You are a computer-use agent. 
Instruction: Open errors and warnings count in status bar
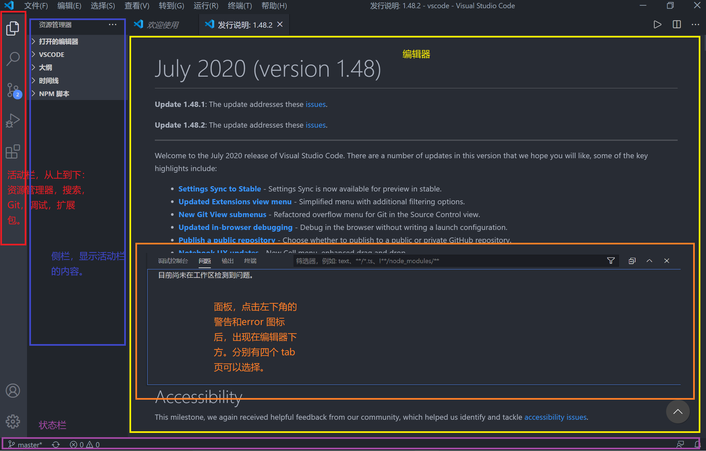pos(85,445)
